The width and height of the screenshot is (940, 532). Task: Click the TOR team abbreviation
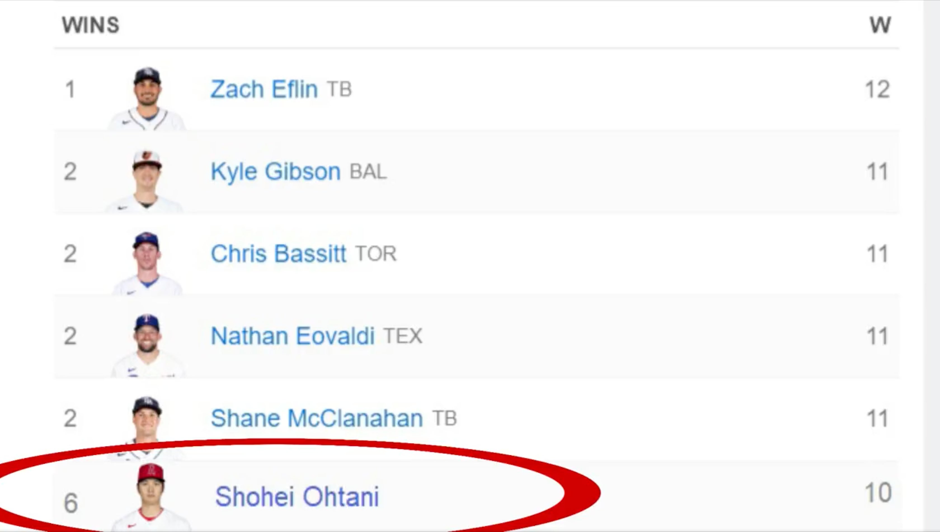(x=376, y=254)
